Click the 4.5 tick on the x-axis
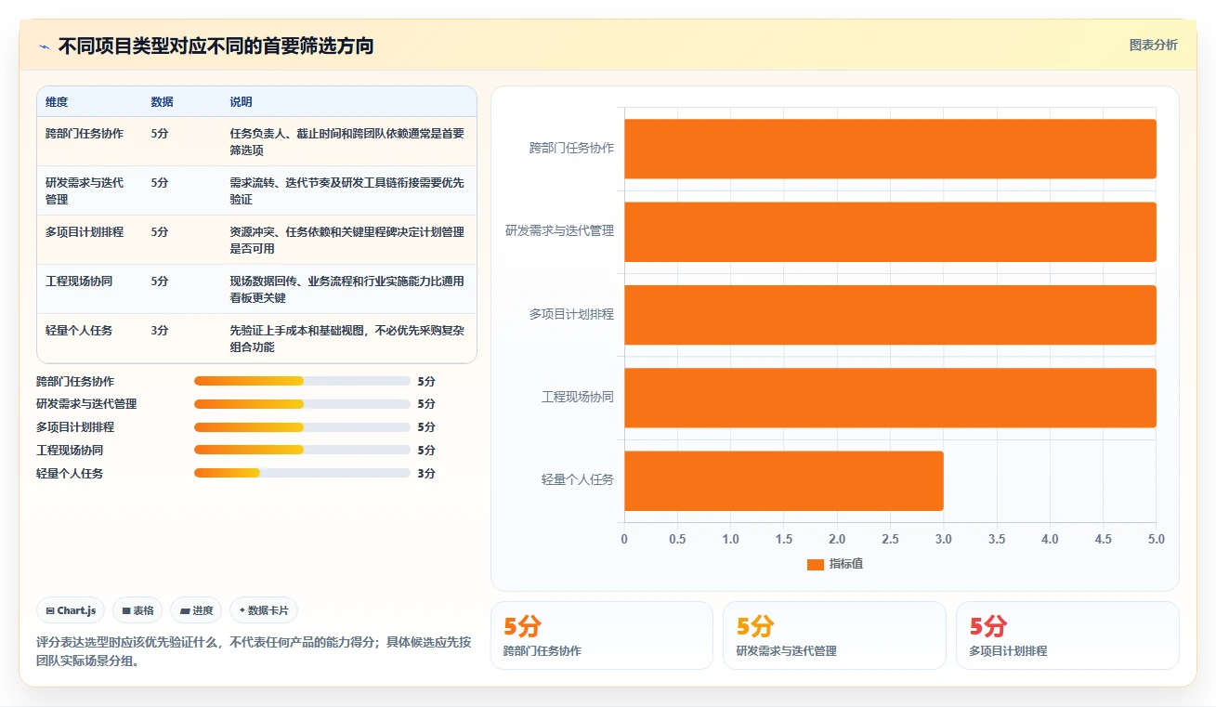Image resolution: width=1216 pixels, height=707 pixels. click(1103, 539)
